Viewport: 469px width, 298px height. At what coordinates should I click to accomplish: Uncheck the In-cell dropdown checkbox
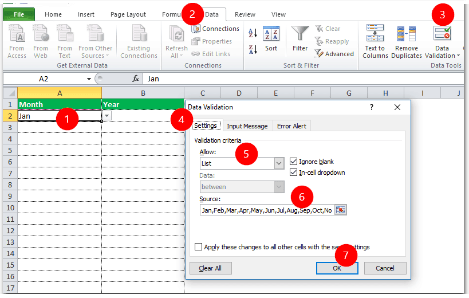(x=294, y=172)
